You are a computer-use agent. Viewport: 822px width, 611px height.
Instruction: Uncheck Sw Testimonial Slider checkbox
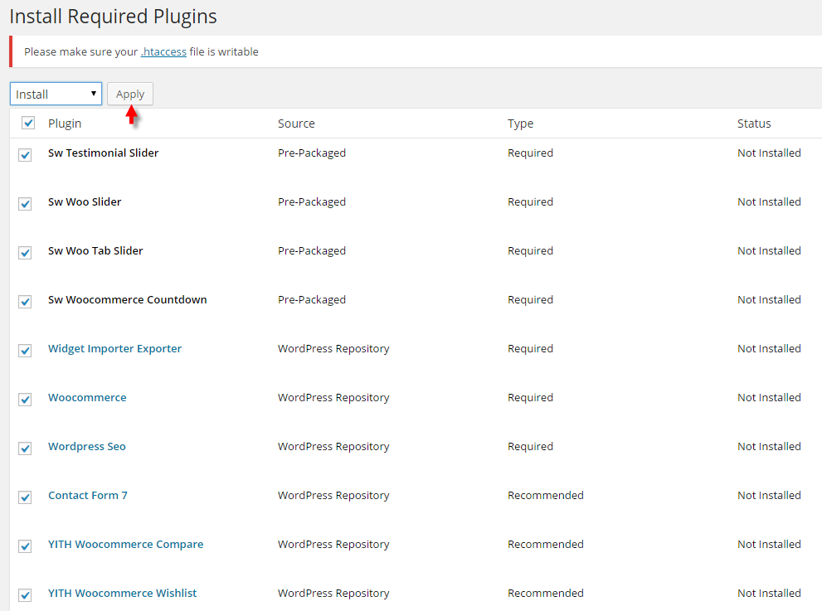point(25,155)
